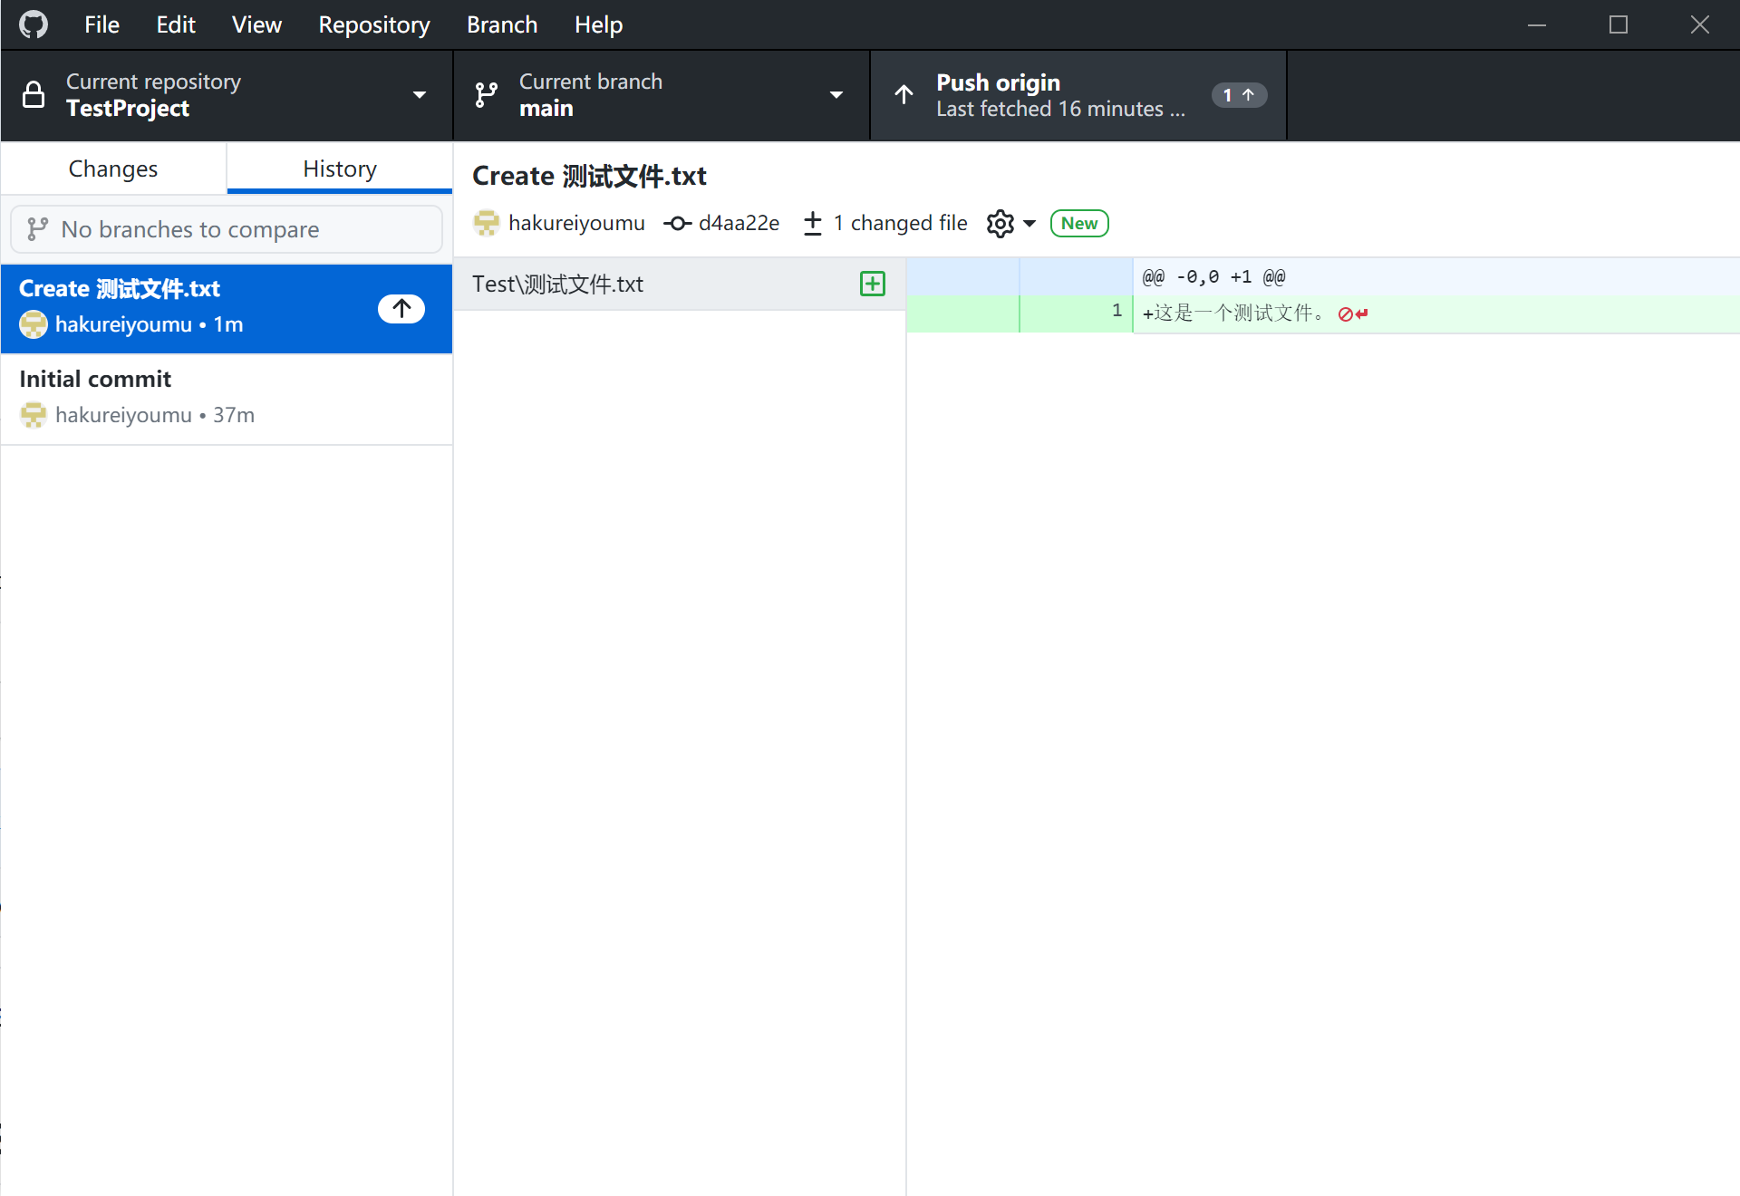Click the GitHub logo icon
Image resolution: width=1740 pixels, height=1196 pixels.
tap(34, 24)
